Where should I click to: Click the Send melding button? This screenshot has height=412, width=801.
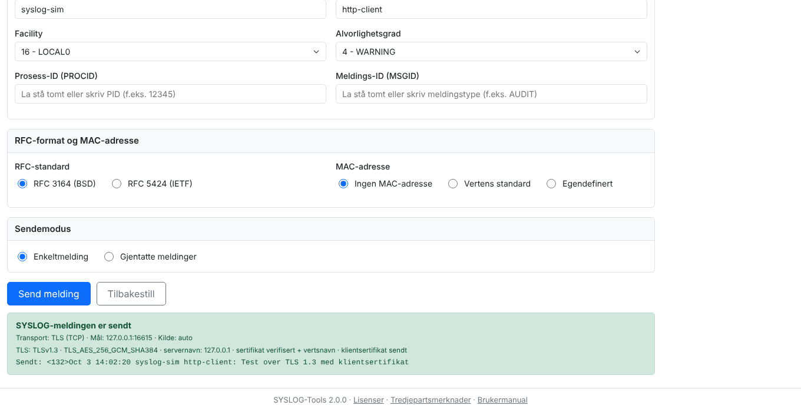(x=49, y=294)
